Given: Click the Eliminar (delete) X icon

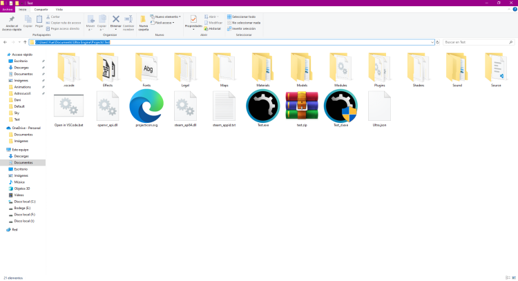Looking at the screenshot, I should [115, 19].
